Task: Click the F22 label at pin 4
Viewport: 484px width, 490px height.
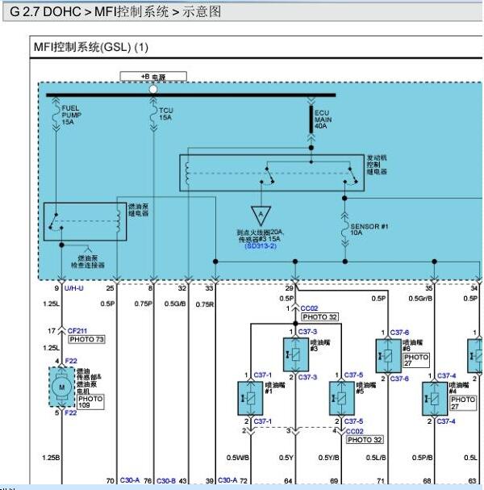Action: pos(71,361)
